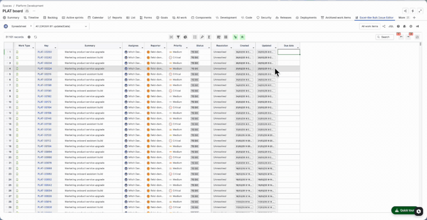427x220 pixels.
Task: Click the Search field in toolbar
Action: (385, 37)
